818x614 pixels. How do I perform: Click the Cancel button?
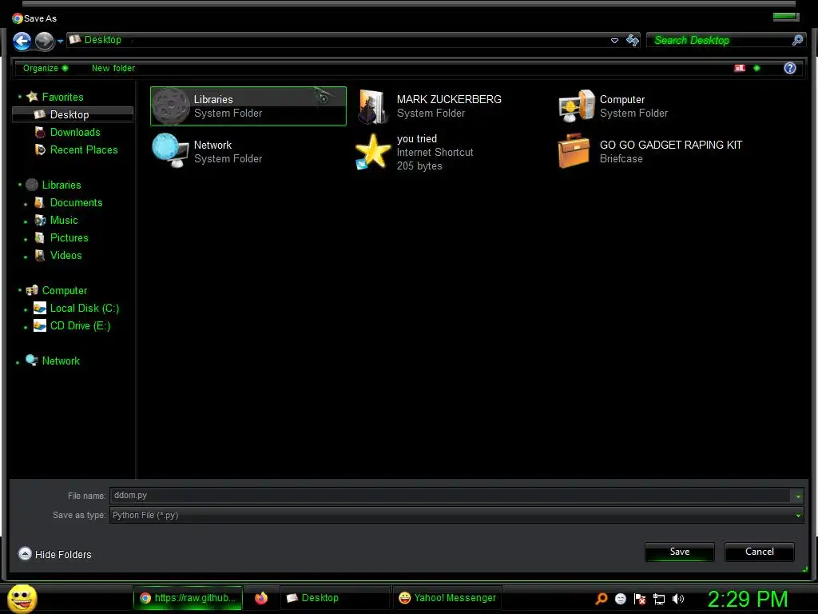click(x=759, y=552)
